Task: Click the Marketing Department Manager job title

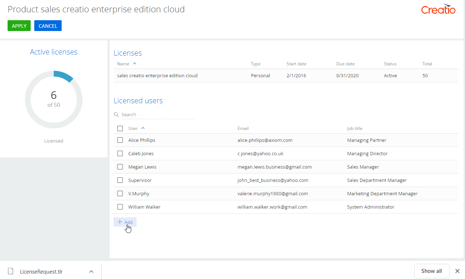Action: click(382, 193)
